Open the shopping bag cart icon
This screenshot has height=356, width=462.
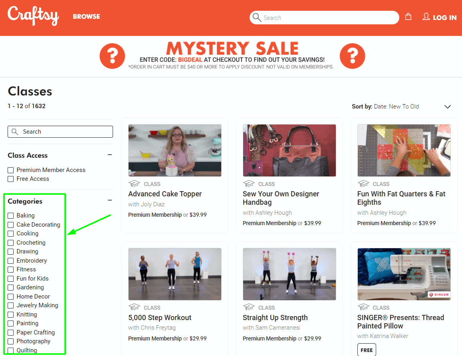click(x=408, y=17)
